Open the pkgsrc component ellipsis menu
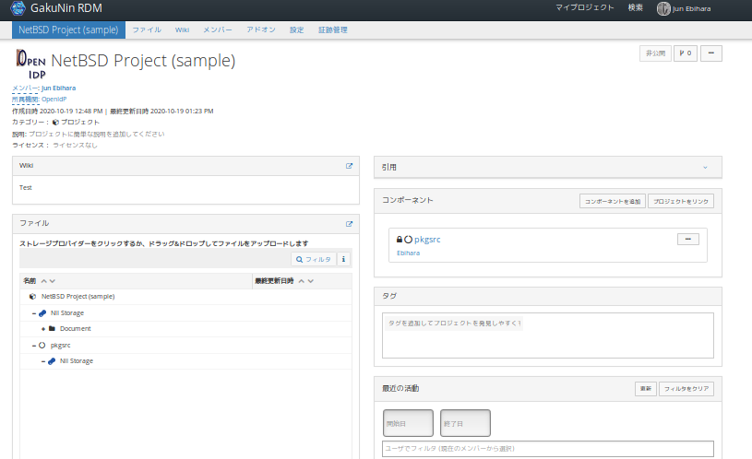 688,239
